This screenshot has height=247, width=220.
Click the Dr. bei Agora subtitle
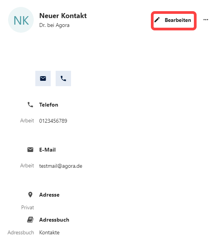pos(54,25)
